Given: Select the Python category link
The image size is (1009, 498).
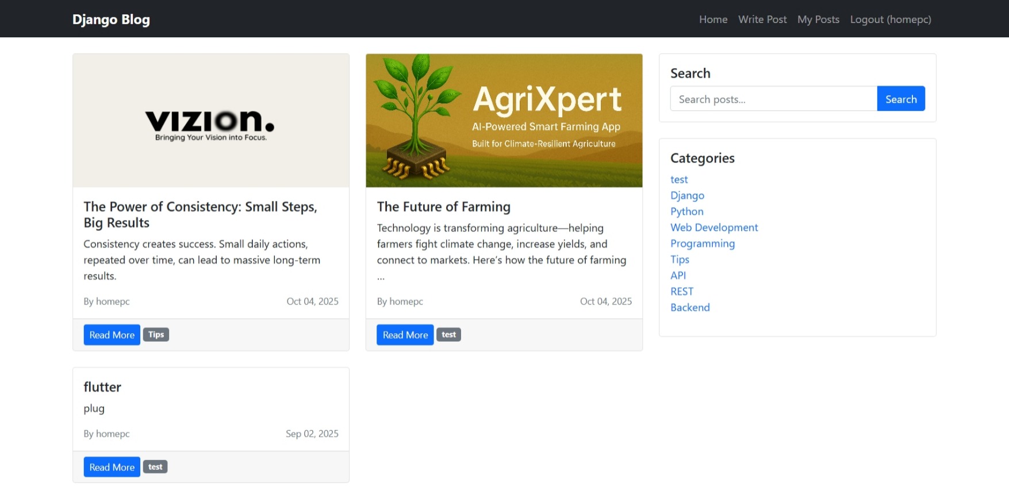Looking at the screenshot, I should point(686,211).
